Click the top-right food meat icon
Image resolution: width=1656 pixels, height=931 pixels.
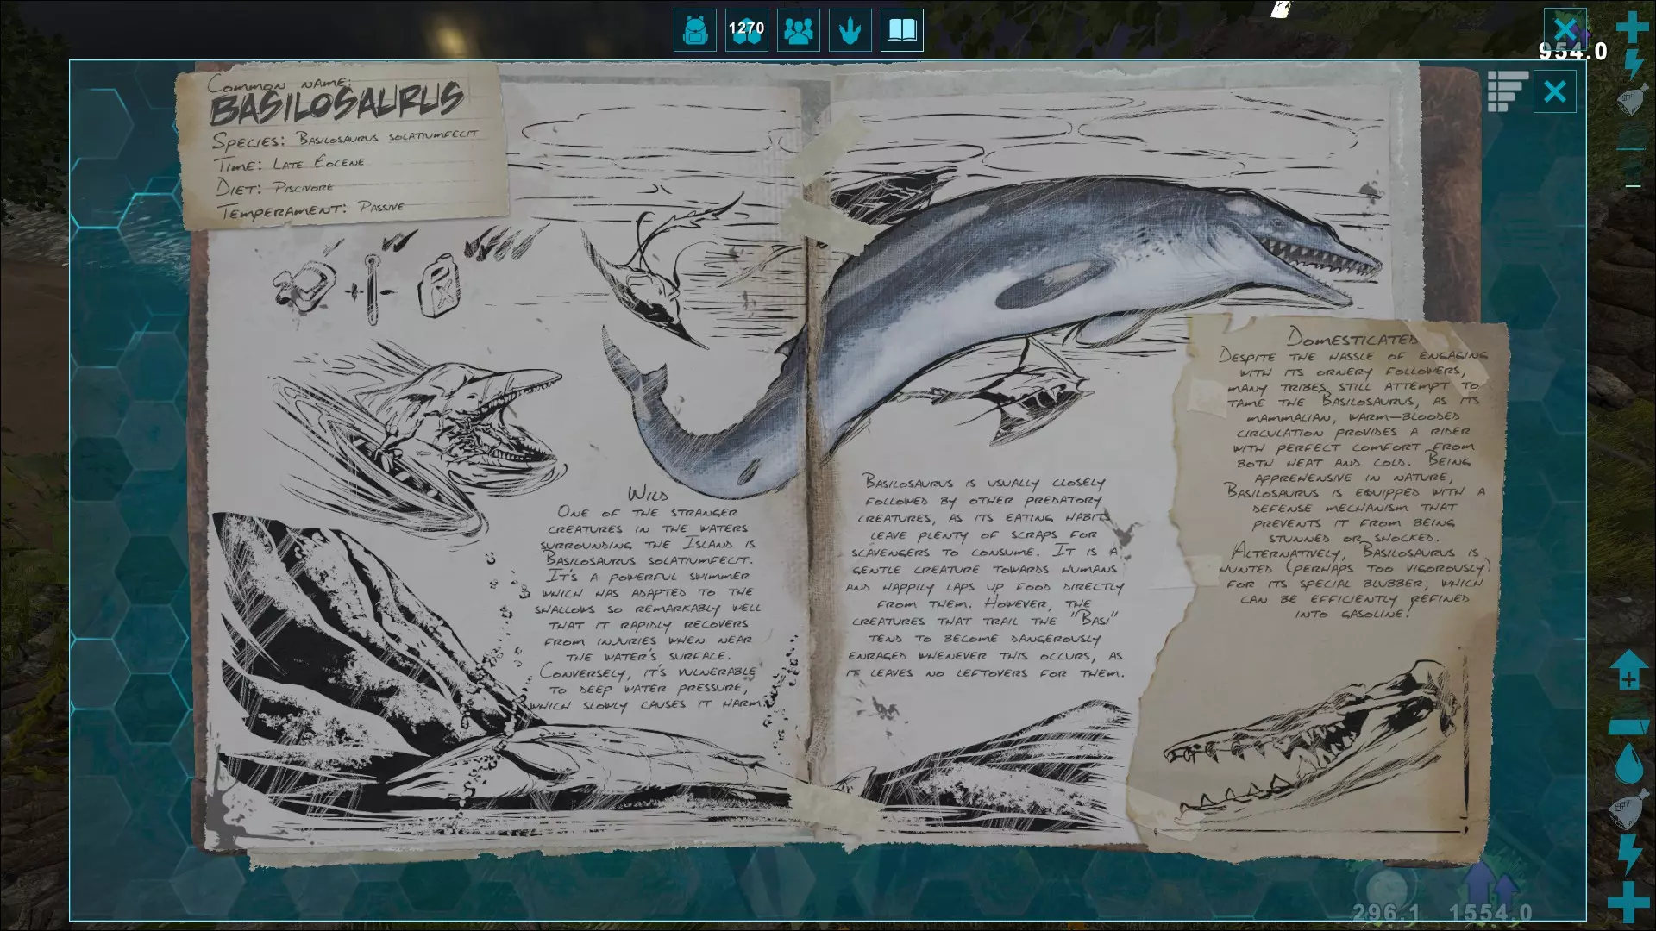point(1633,99)
